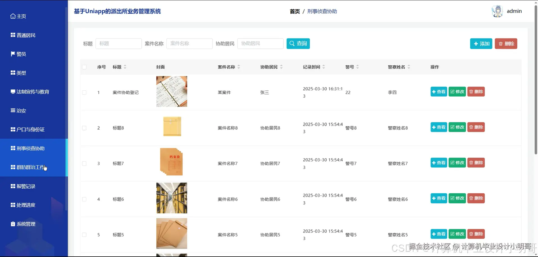Sort the table by 标题 column
Image resolution: width=538 pixels, height=257 pixels.
tap(125, 67)
